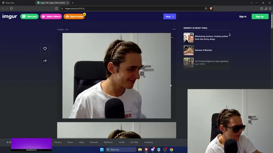Reload the page

click(11, 9)
